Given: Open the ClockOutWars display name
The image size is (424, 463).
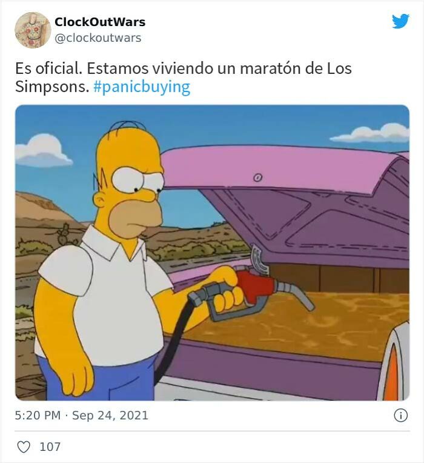Looking at the screenshot, I should click(100, 22).
